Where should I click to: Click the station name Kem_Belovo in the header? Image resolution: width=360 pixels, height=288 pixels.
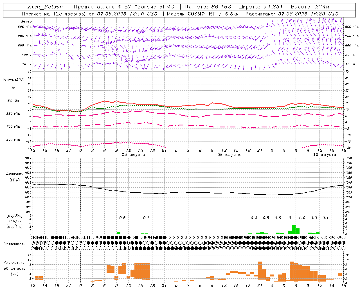coord(45,7)
